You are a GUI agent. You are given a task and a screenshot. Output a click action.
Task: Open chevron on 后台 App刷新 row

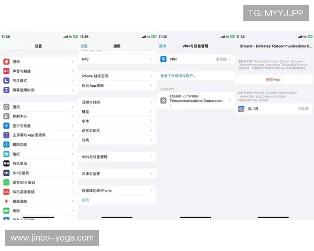click(x=151, y=85)
